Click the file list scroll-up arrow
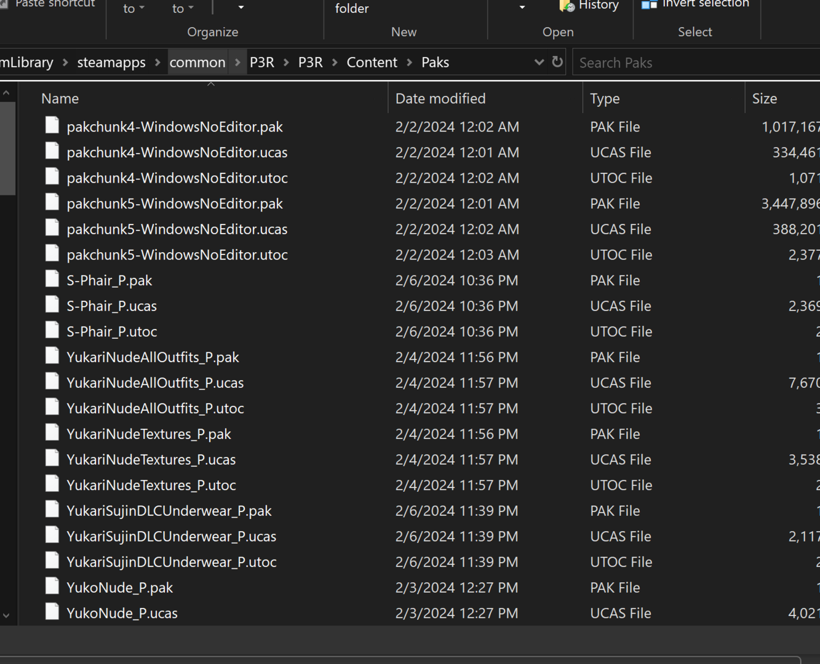 6,93
